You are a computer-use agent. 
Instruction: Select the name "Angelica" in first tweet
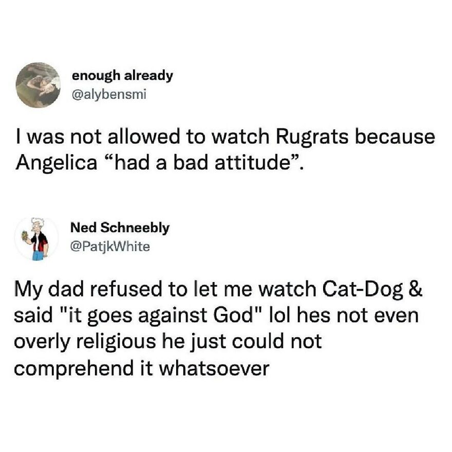point(57,163)
